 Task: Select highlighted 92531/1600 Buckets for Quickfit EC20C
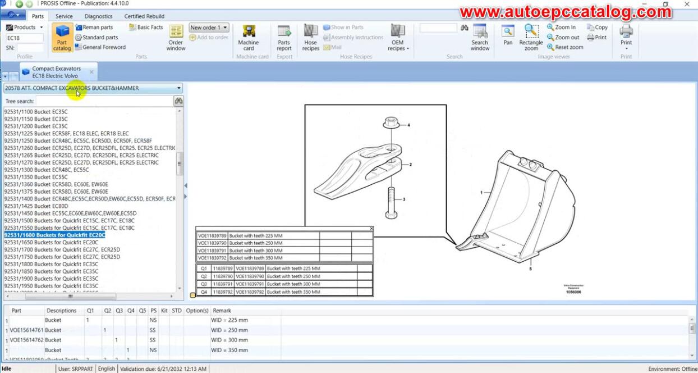point(54,235)
